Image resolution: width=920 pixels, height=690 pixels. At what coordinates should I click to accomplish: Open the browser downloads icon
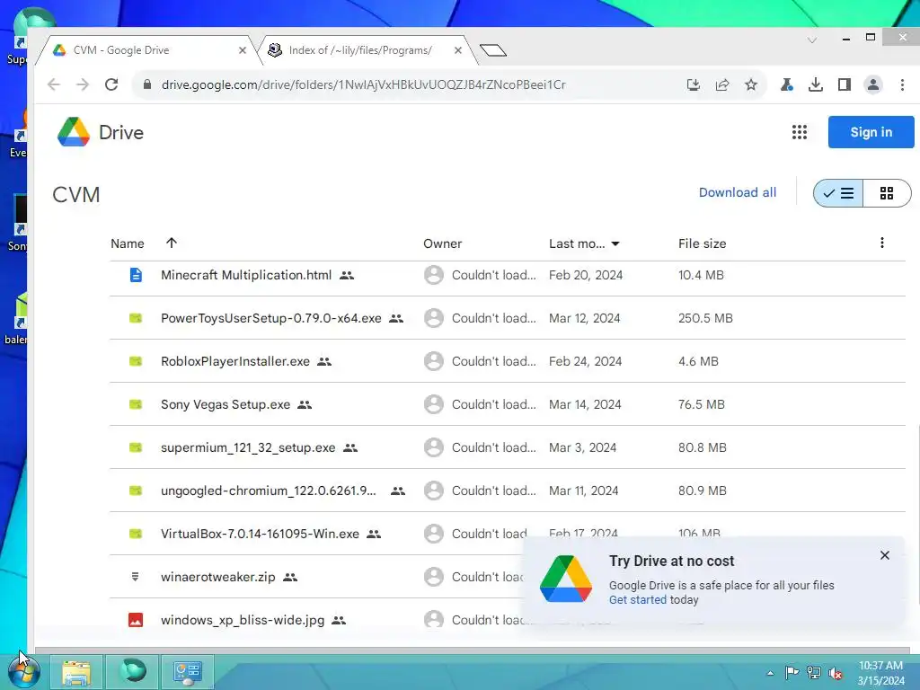coord(816,84)
